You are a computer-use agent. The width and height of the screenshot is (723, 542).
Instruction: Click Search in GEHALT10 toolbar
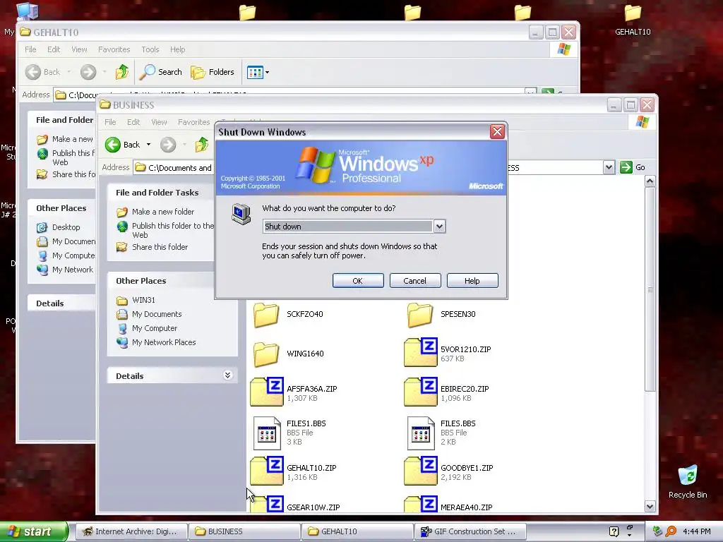point(161,72)
